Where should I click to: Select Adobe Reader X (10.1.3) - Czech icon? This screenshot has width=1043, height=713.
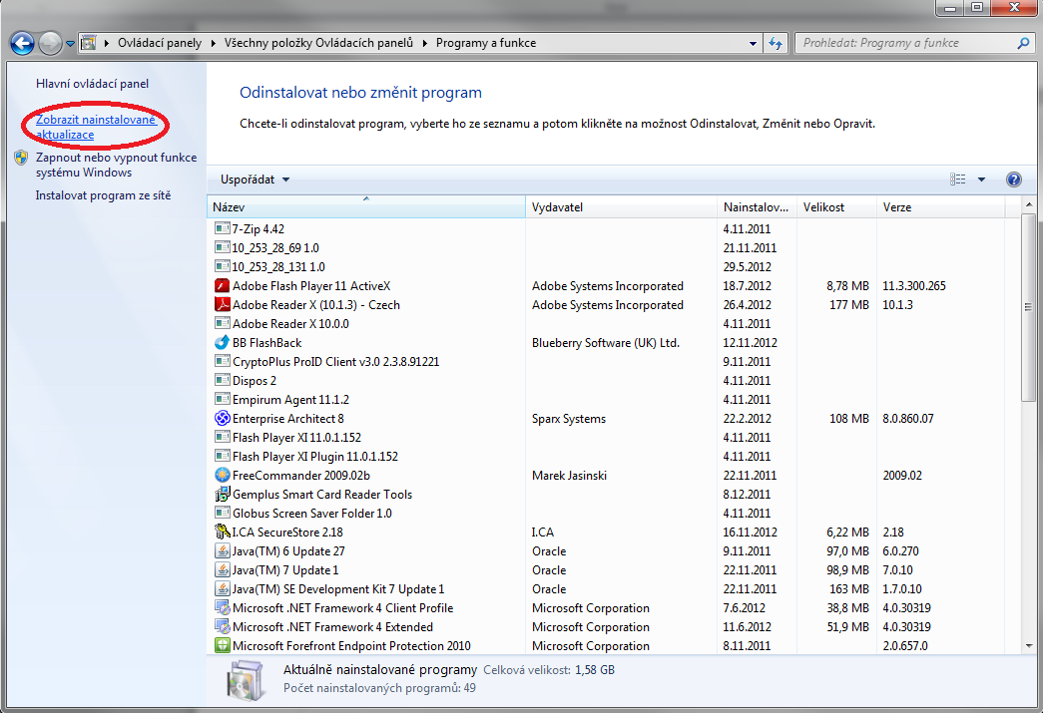(x=223, y=304)
